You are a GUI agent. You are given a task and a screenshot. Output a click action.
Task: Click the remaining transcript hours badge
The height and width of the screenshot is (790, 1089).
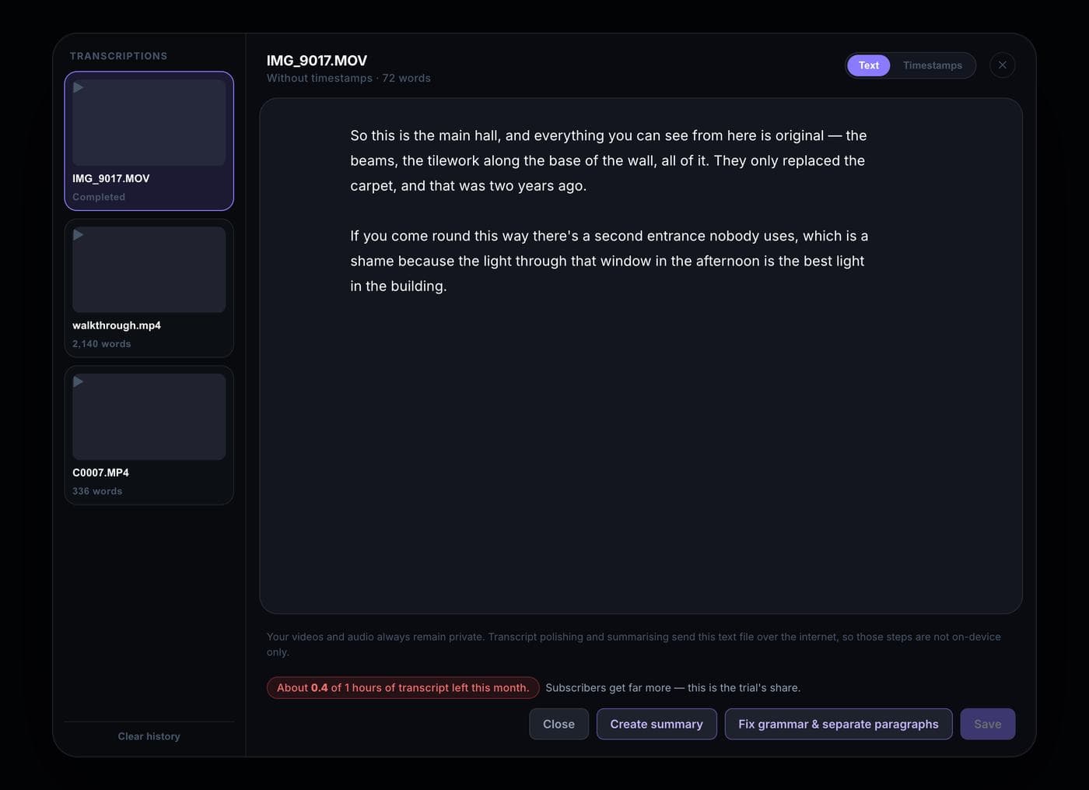tap(403, 688)
